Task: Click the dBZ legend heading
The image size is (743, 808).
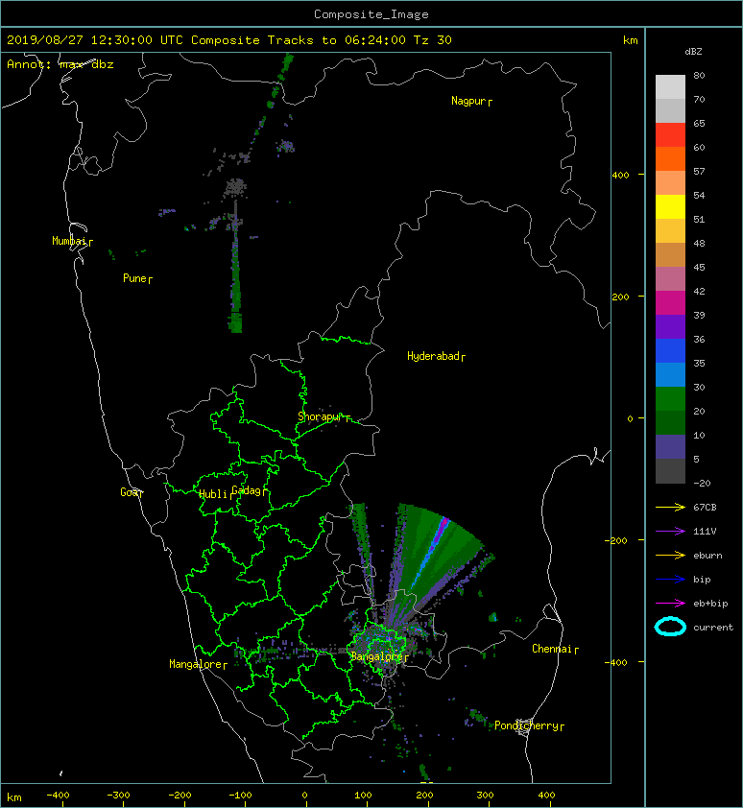Action: point(693,52)
